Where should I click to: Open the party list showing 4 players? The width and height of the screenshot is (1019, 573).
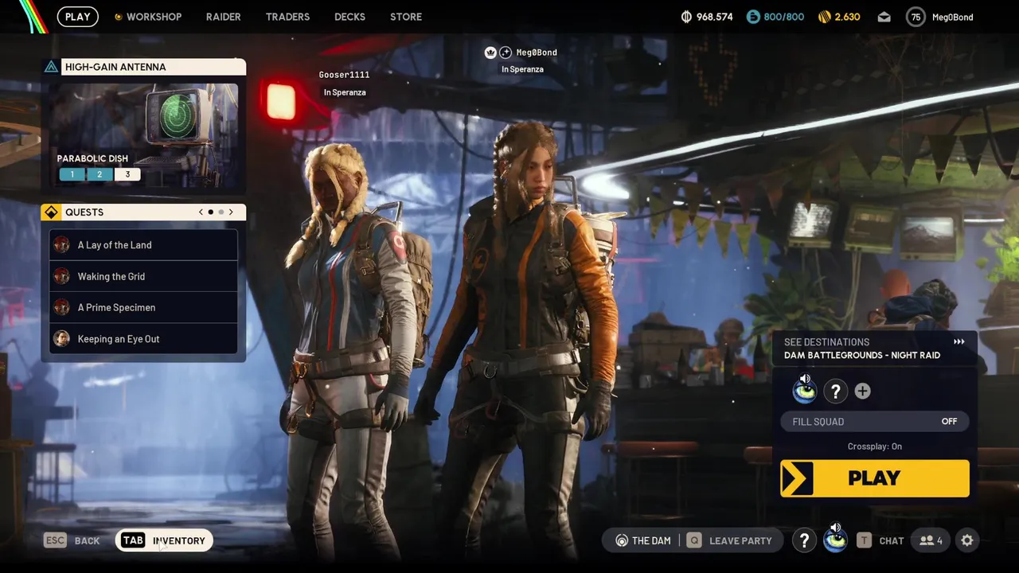pyautogui.click(x=931, y=540)
